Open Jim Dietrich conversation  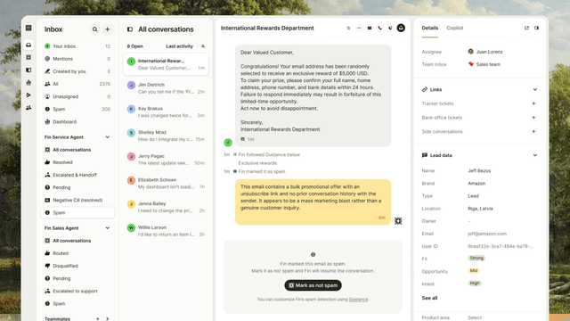166,88
